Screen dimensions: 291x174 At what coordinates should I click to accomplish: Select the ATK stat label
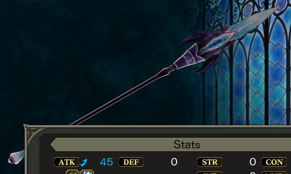click(x=67, y=162)
